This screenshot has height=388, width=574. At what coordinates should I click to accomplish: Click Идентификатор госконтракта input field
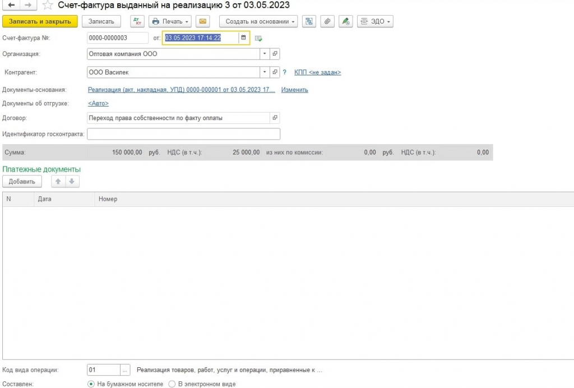(x=183, y=134)
